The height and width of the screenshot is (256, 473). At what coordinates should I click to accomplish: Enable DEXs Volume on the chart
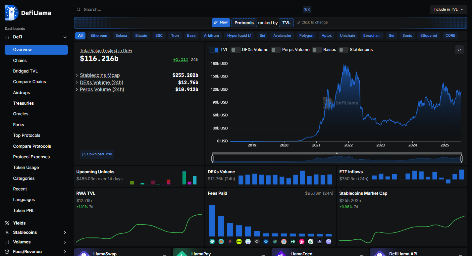pos(236,50)
